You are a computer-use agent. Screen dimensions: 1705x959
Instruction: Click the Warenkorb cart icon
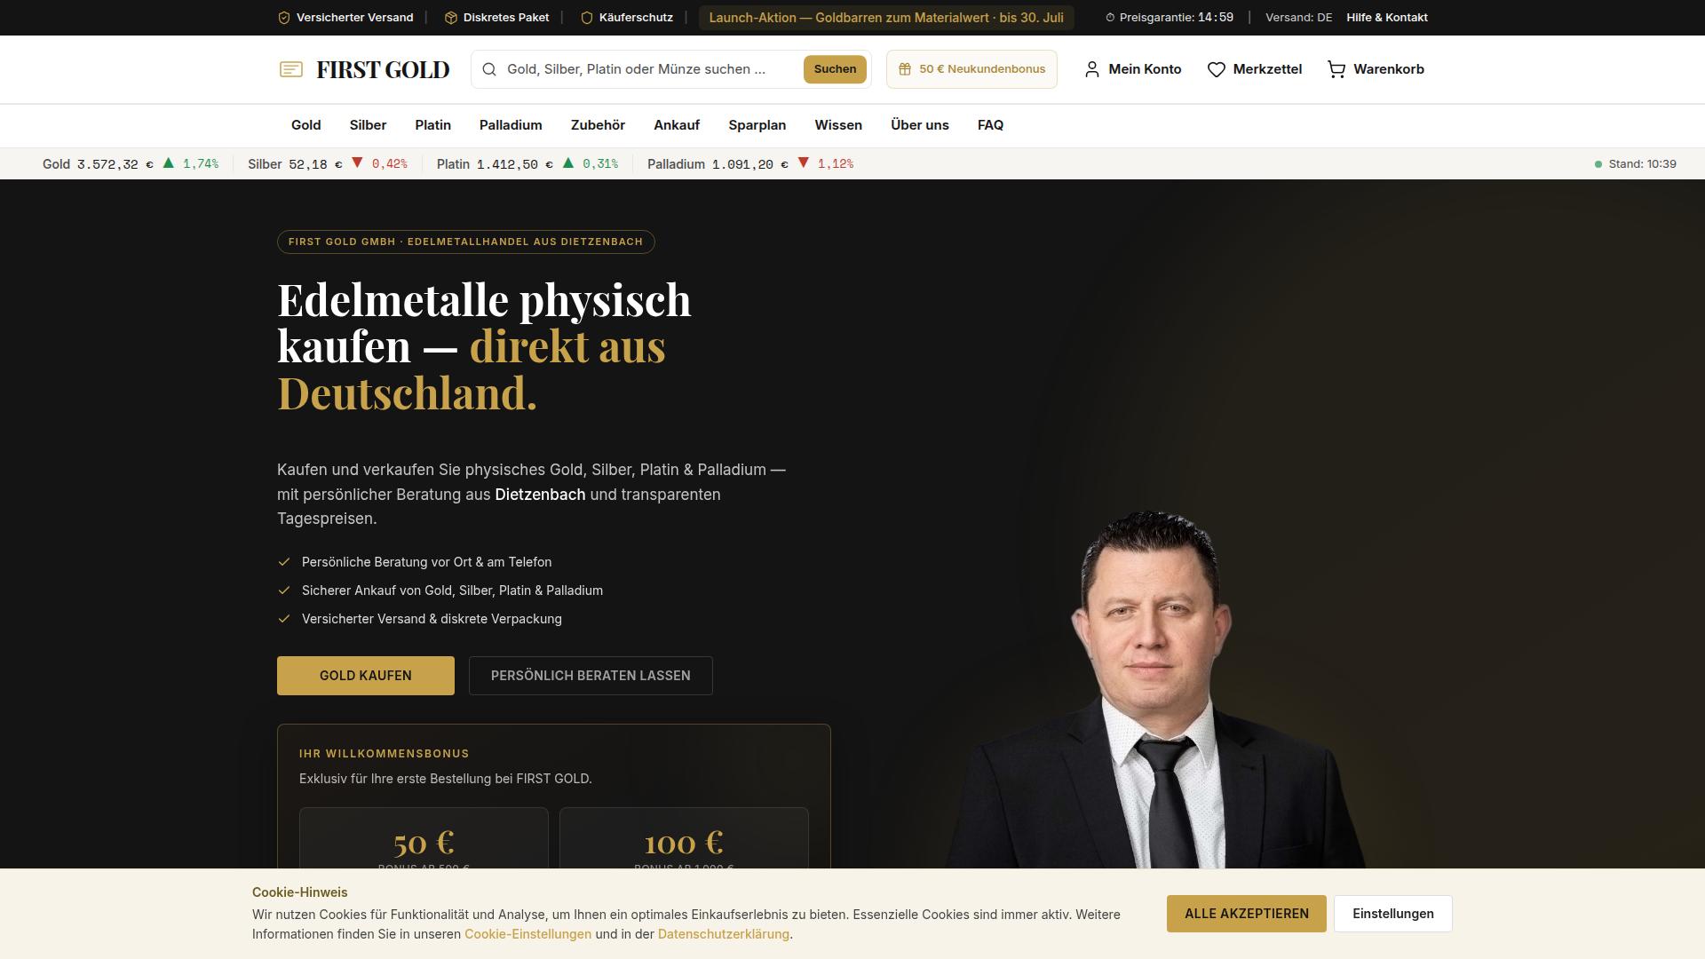1336,69
